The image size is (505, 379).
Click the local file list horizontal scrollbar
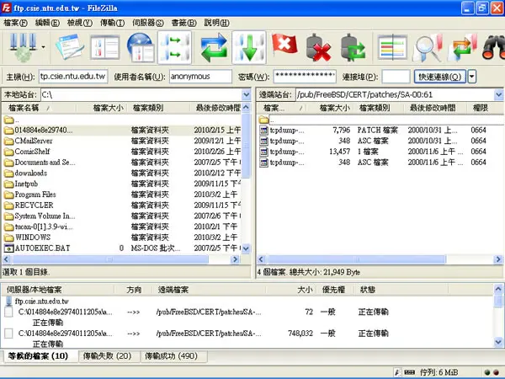121,259
